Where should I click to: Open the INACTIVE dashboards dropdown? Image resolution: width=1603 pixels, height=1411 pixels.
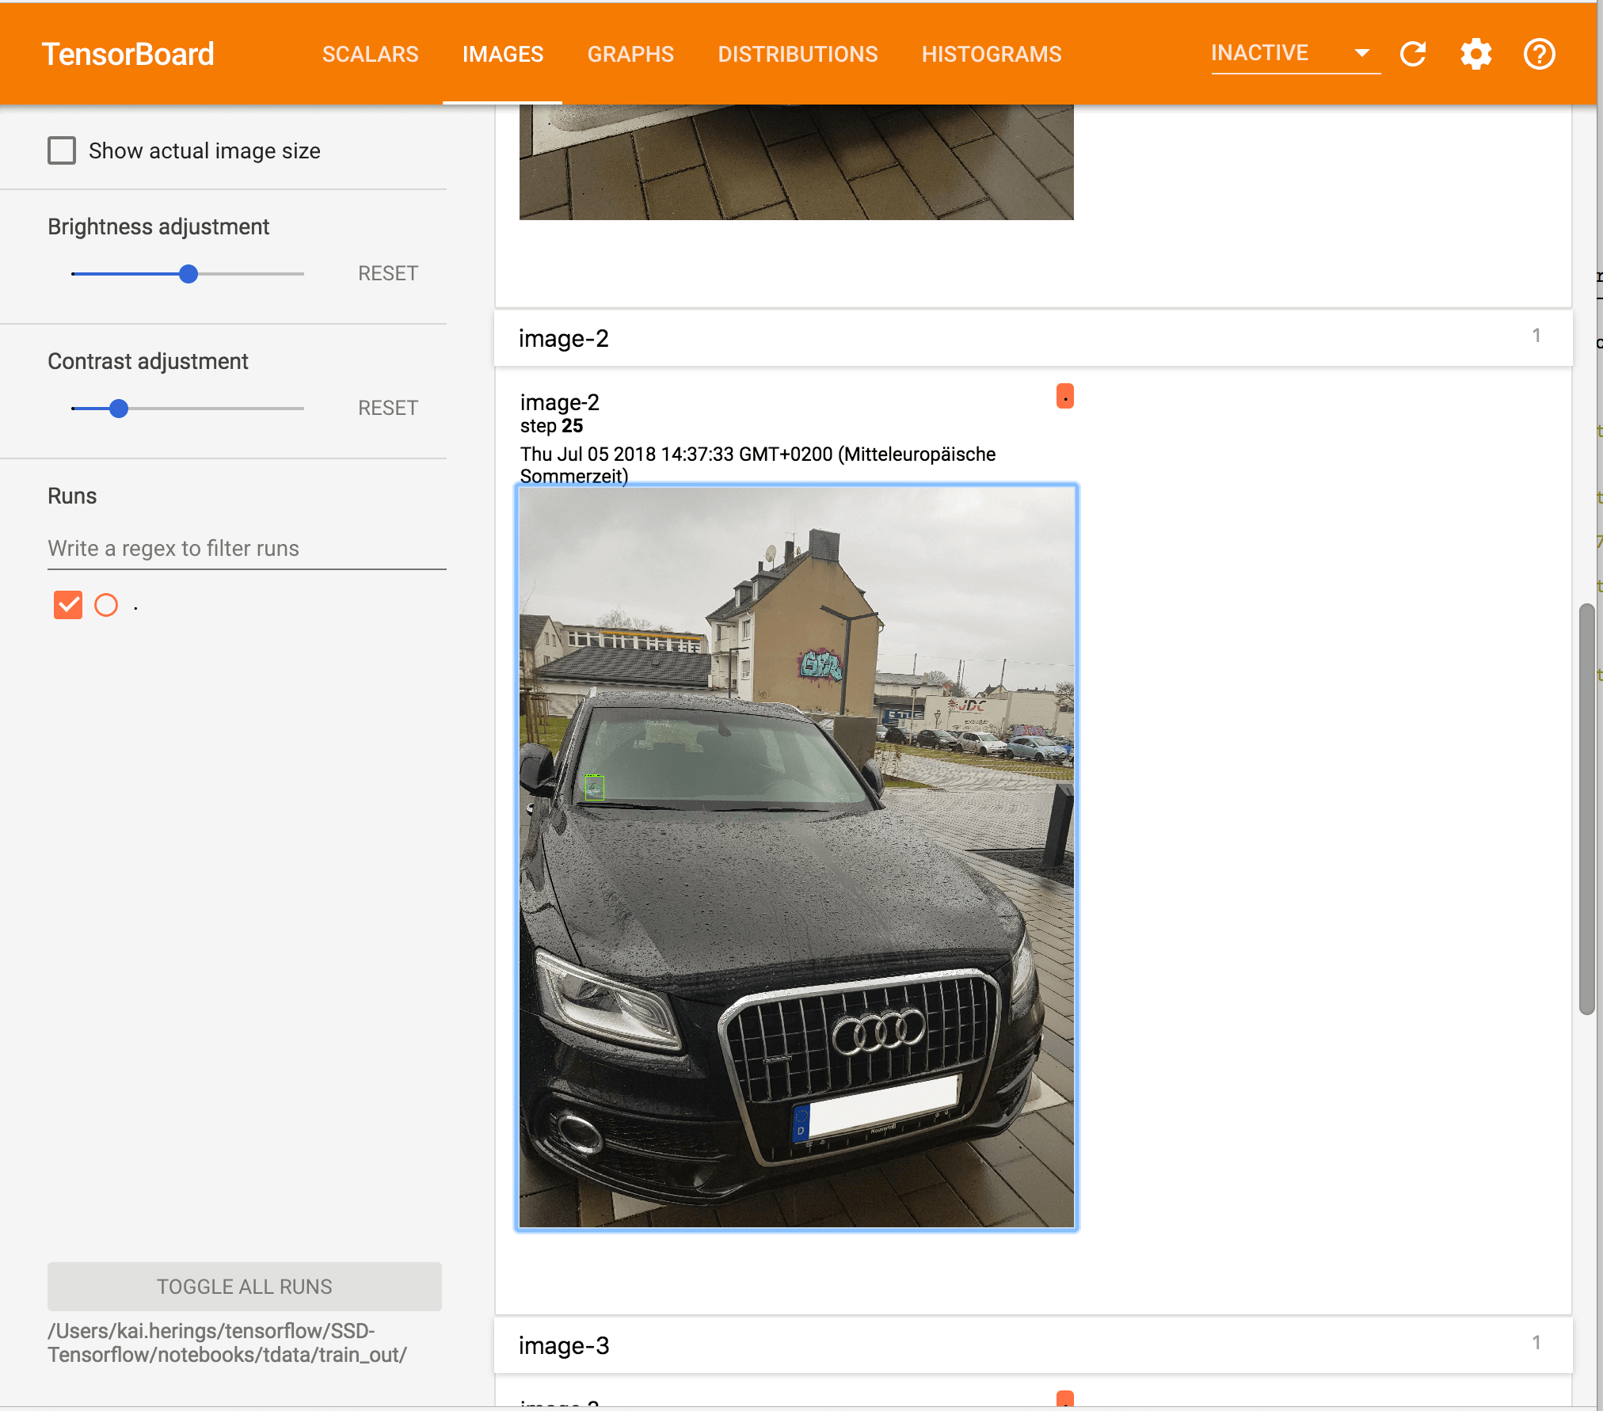[1294, 54]
